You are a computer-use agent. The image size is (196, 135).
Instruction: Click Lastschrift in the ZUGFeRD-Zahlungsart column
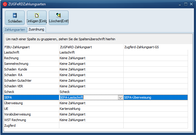[x=91, y=52]
